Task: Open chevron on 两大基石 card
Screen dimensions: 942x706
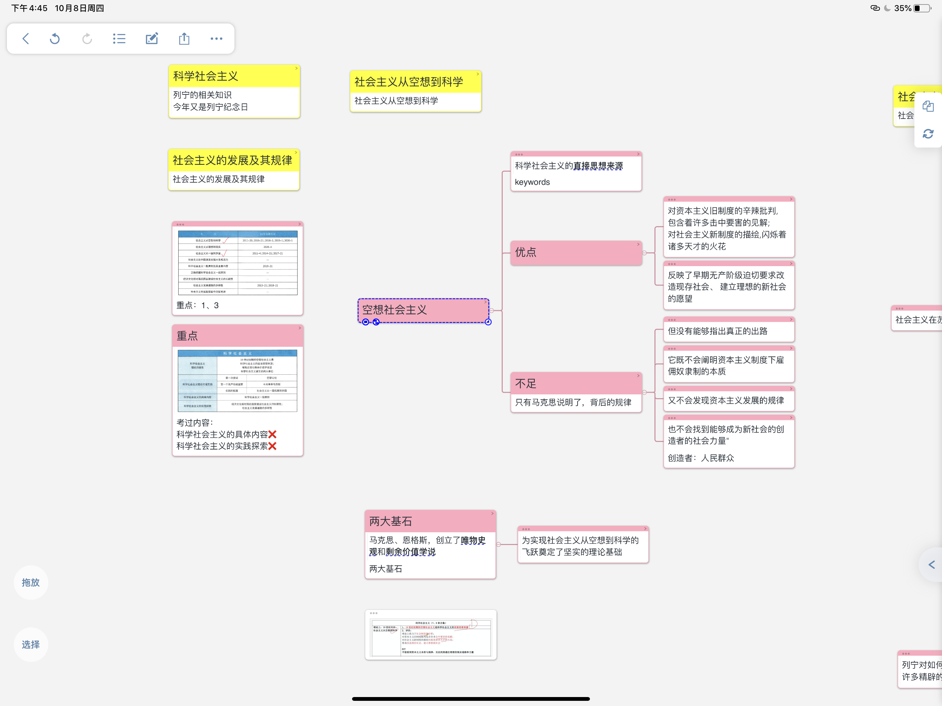Action: click(x=492, y=514)
